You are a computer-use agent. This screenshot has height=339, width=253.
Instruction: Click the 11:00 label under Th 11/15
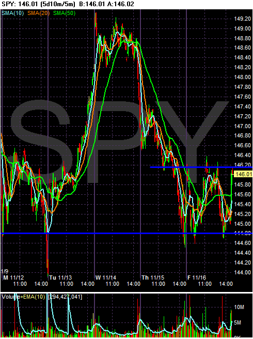point(159,284)
